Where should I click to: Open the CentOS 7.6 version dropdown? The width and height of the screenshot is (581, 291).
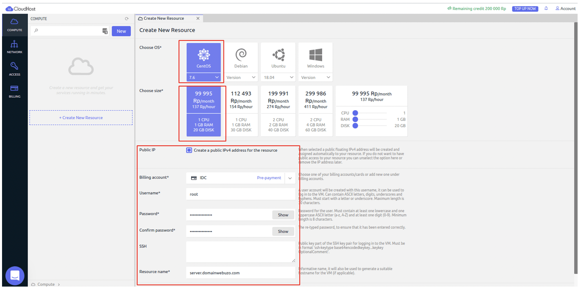(x=204, y=77)
